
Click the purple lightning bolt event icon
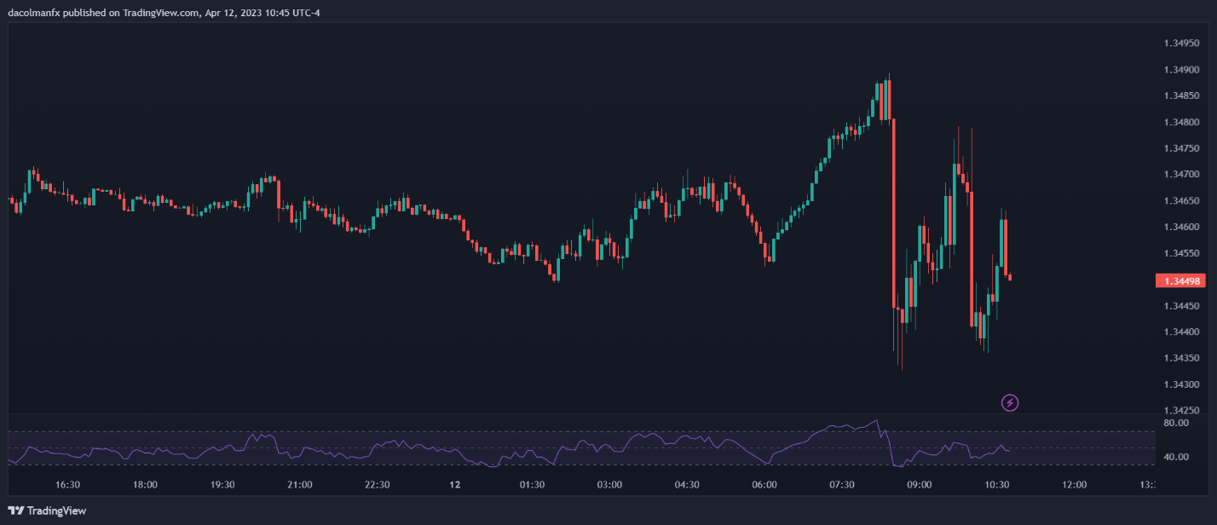click(1010, 402)
